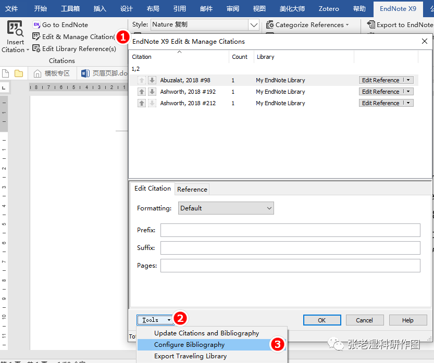Move Ashworth 2018 #192 citation down
The image size is (434, 363).
point(152,92)
